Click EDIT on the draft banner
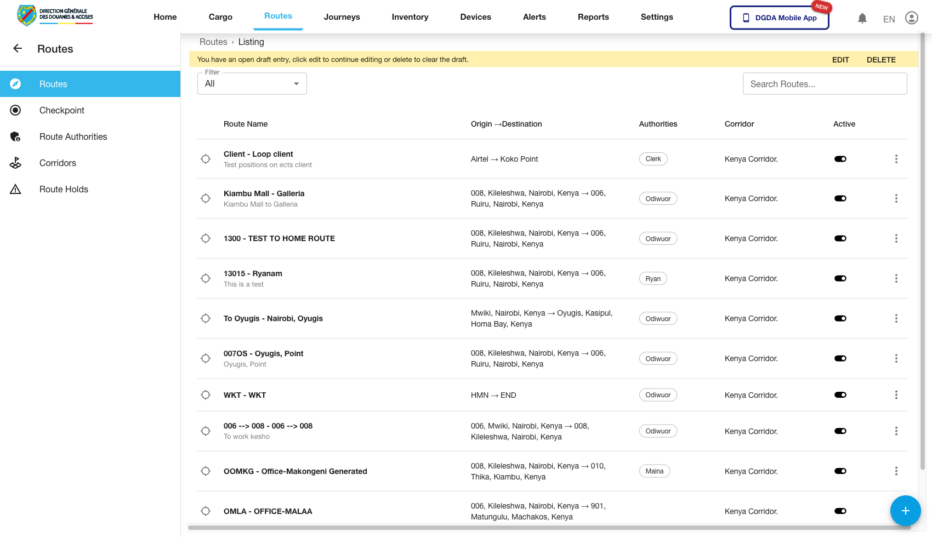The height and width of the screenshot is (537, 932). pyautogui.click(x=840, y=59)
